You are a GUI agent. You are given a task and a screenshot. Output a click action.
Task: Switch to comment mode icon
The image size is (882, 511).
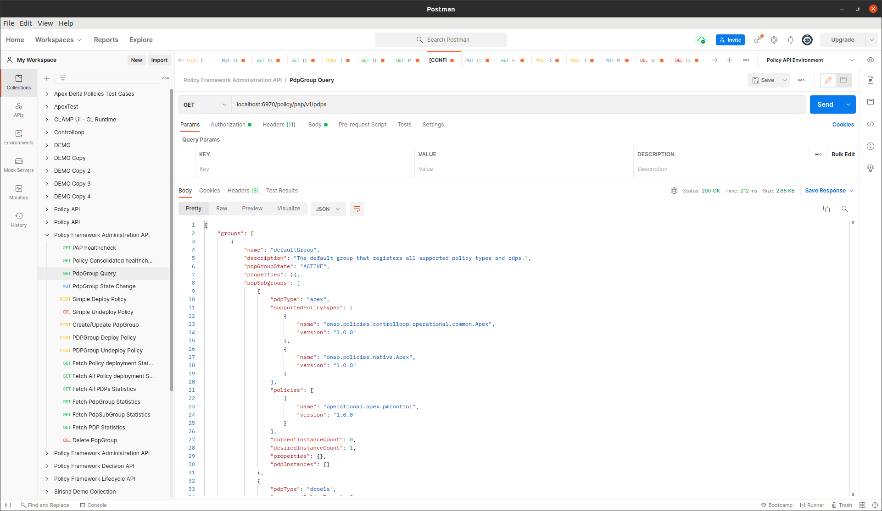click(844, 80)
